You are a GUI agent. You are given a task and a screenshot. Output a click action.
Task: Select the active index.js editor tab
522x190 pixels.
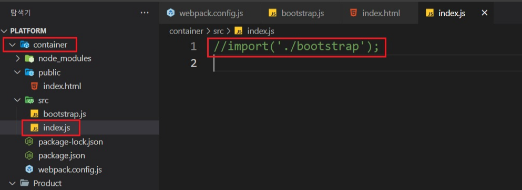[456, 13]
